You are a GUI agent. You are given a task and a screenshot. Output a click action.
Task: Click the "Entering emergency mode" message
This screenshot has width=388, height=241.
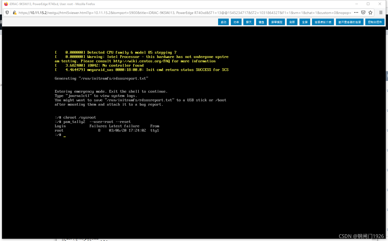[x=111, y=91]
